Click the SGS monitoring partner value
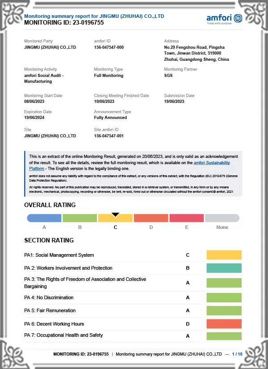The width and height of the screenshot is (268, 369). (x=168, y=76)
